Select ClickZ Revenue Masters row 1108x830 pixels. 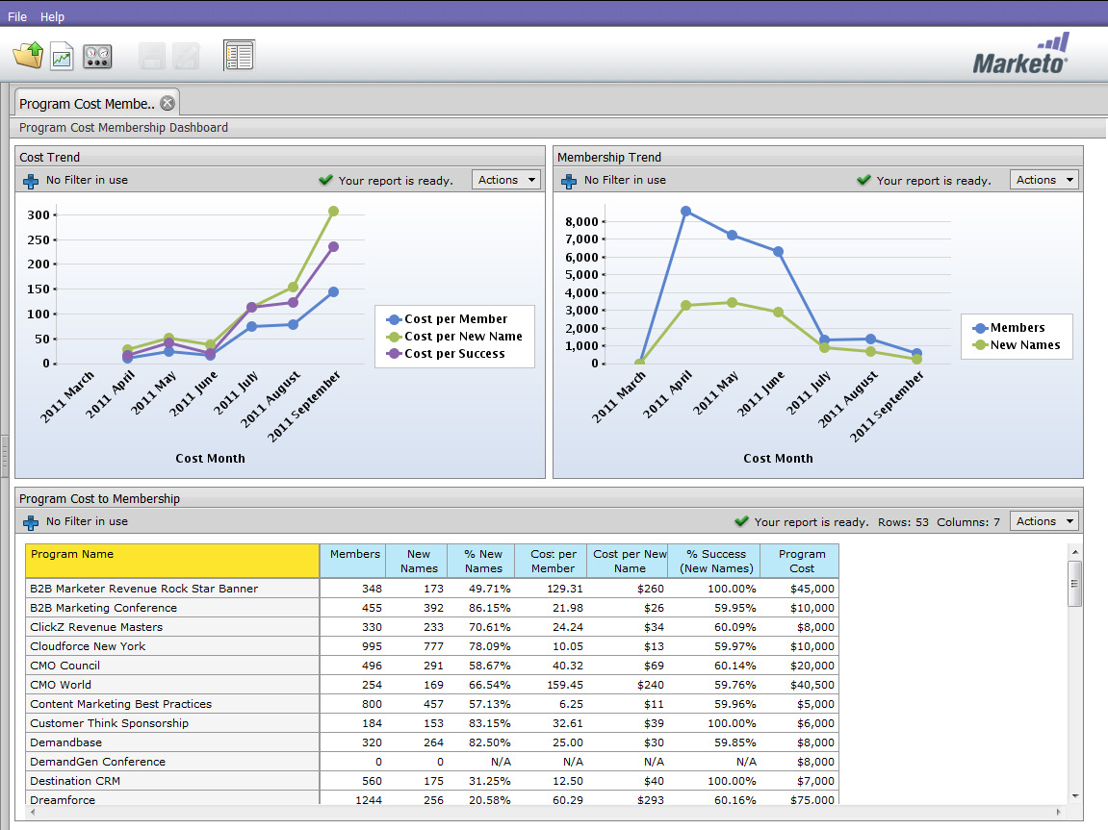432,627
